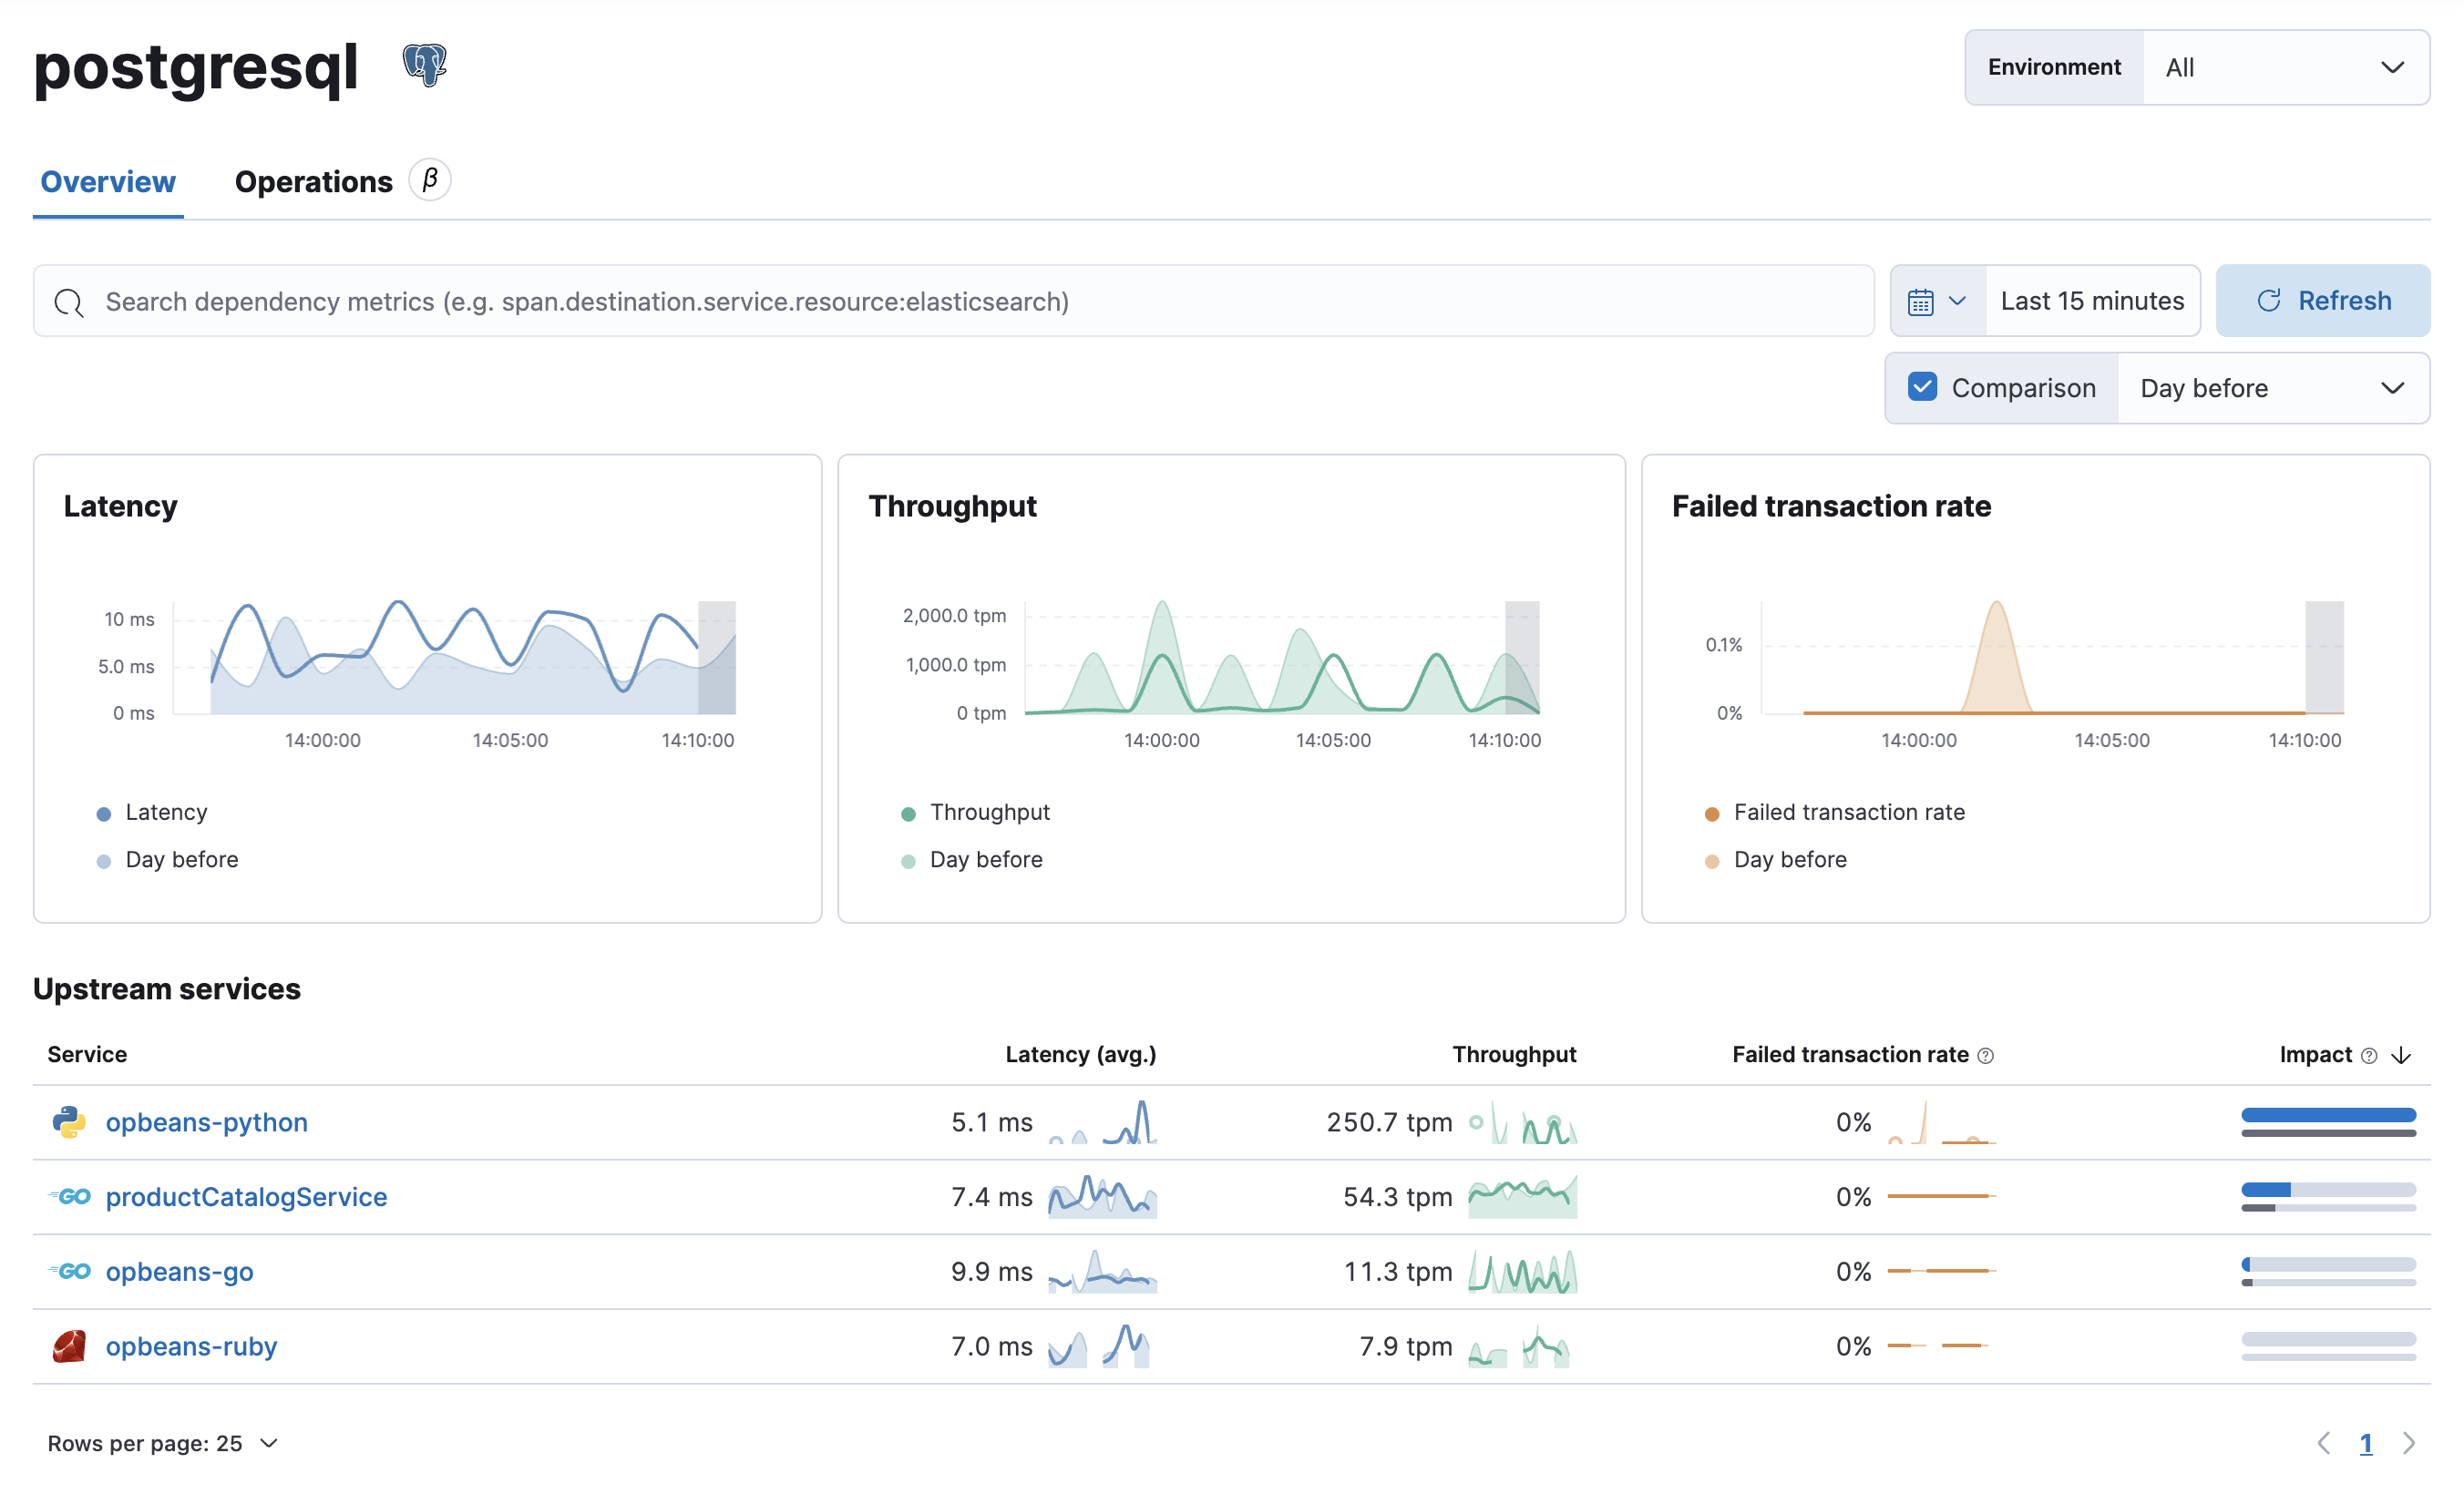Click the calendar icon for time picker

pyautogui.click(x=1920, y=299)
